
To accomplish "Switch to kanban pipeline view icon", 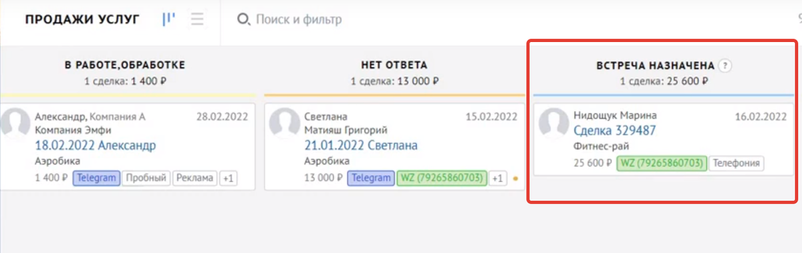I will 168,19.
